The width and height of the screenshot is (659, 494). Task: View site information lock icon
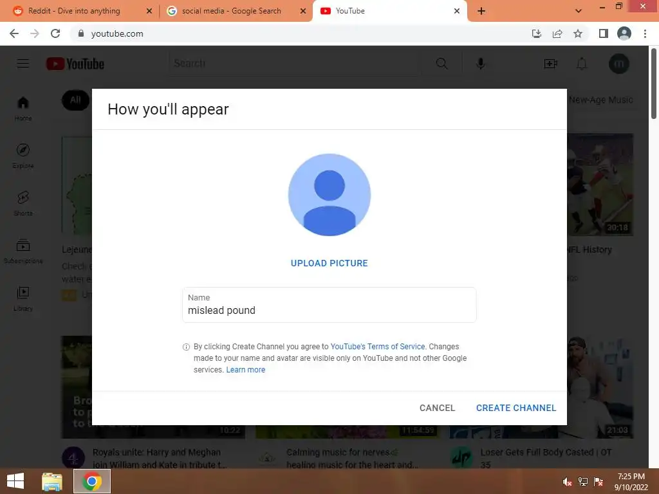point(81,33)
